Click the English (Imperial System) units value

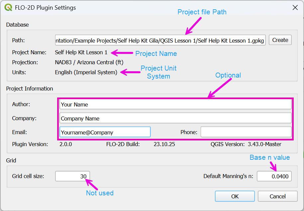point(86,72)
